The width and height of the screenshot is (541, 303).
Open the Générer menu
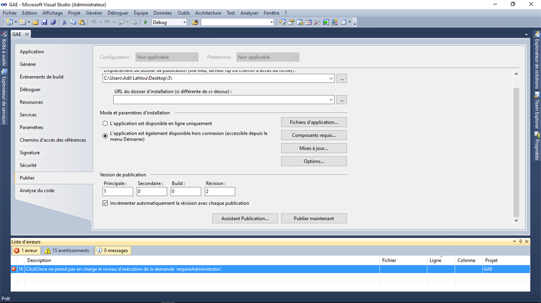pos(94,13)
